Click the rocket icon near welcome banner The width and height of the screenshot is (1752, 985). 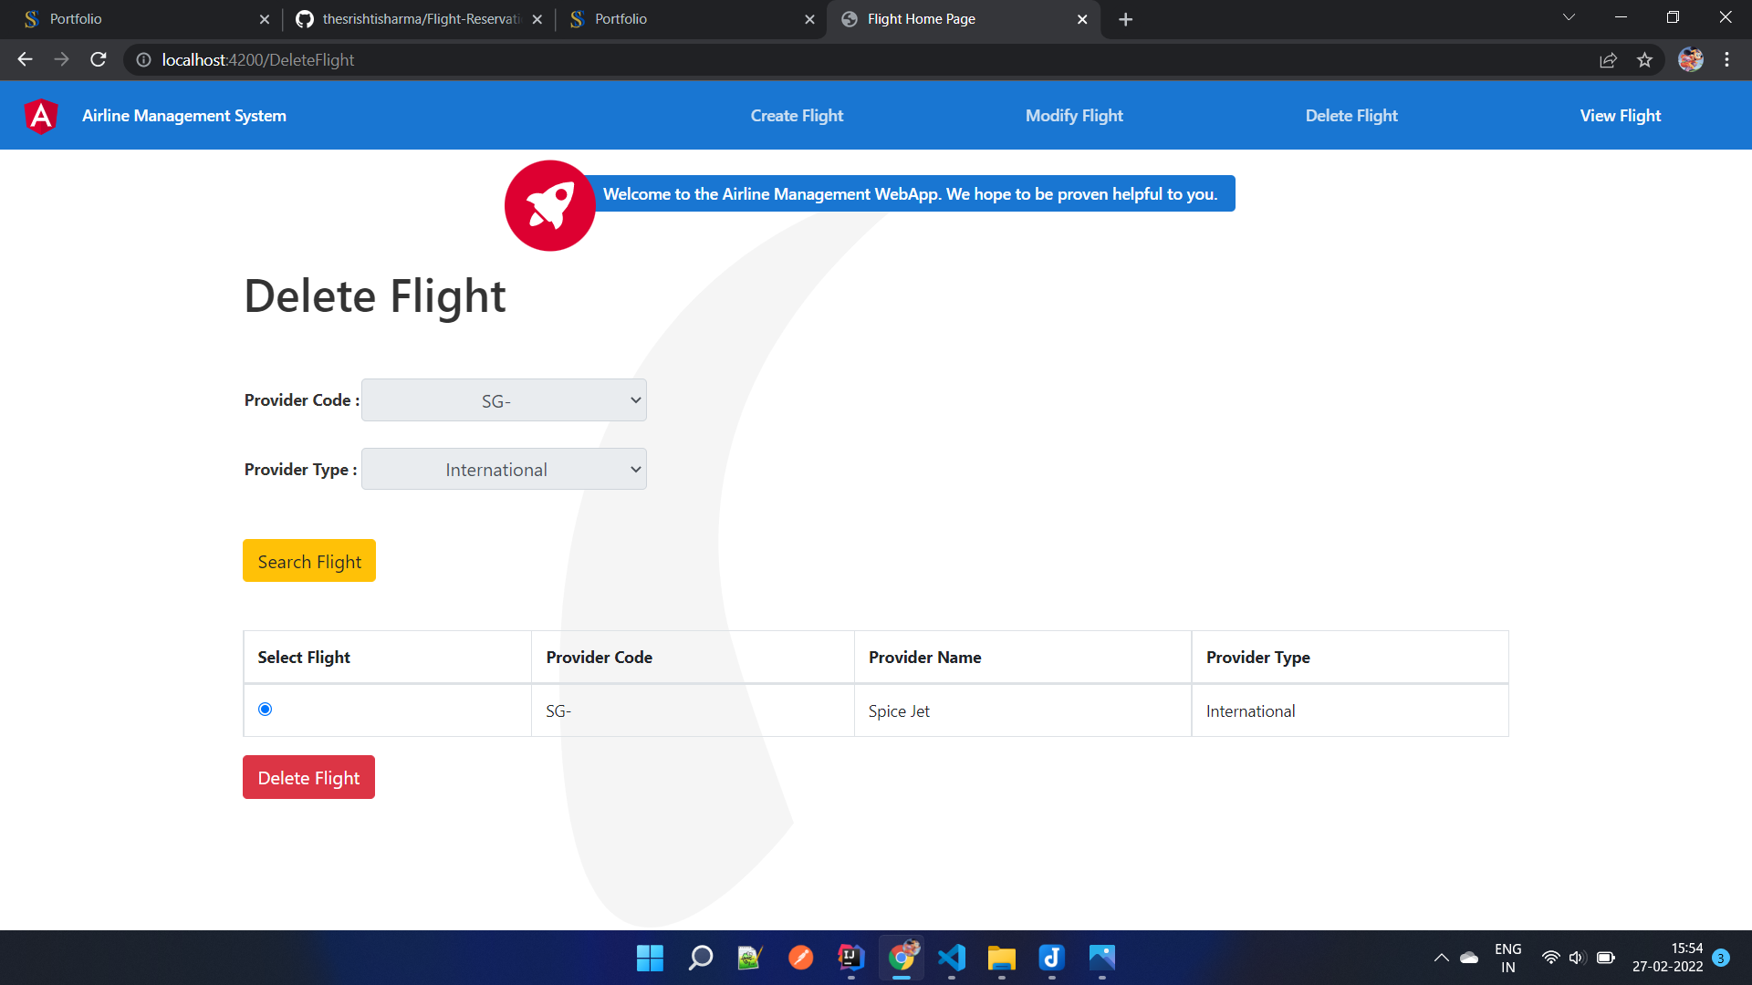[x=549, y=205]
